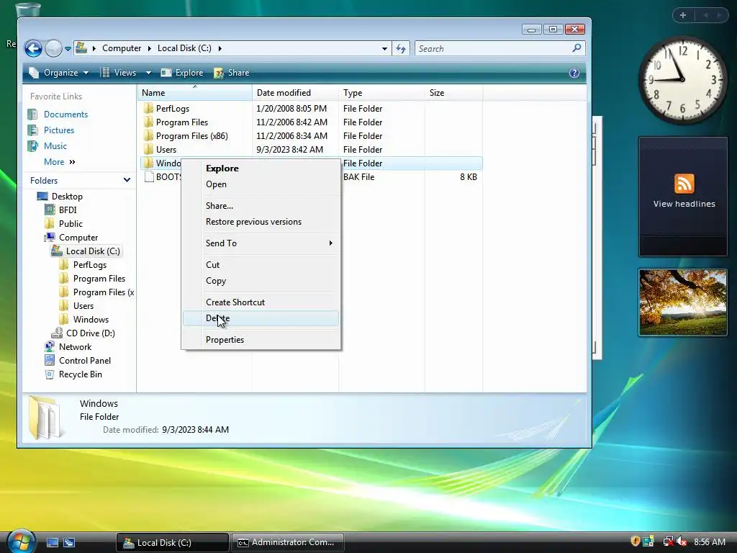Click View headlines RSS feed gadget
Image resolution: width=737 pixels, height=553 pixels.
pyautogui.click(x=684, y=196)
